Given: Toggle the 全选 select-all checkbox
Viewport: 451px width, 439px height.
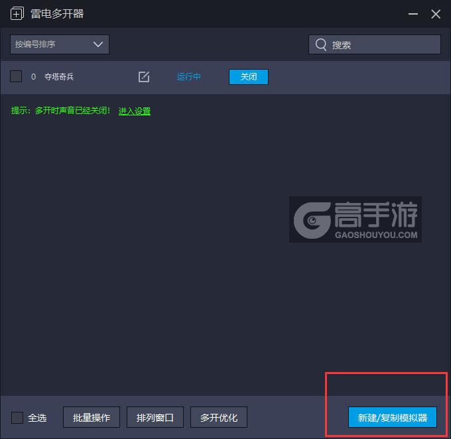Looking at the screenshot, I should pyautogui.click(x=17, y=417).
